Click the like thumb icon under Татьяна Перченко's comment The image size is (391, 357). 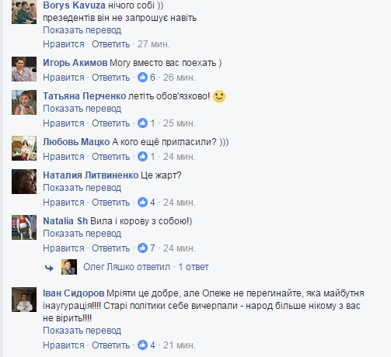[x=142, y=123]
